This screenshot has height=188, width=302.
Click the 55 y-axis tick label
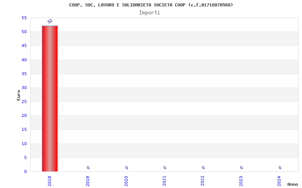[x=24, y=18]
